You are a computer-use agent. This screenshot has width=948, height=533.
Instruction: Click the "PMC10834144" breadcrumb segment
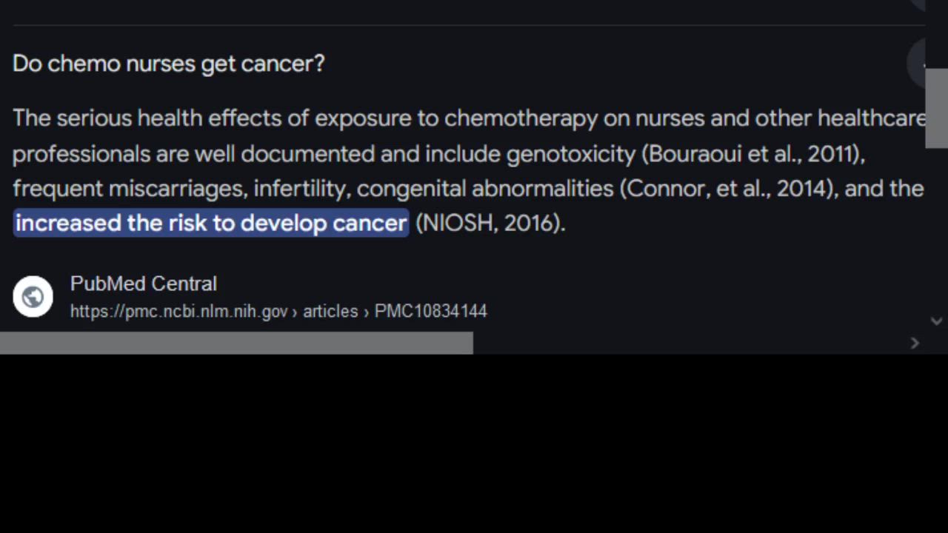click(x=430, y=311)
